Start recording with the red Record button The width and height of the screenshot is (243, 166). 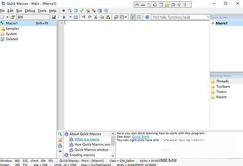(x=63, y=11)
